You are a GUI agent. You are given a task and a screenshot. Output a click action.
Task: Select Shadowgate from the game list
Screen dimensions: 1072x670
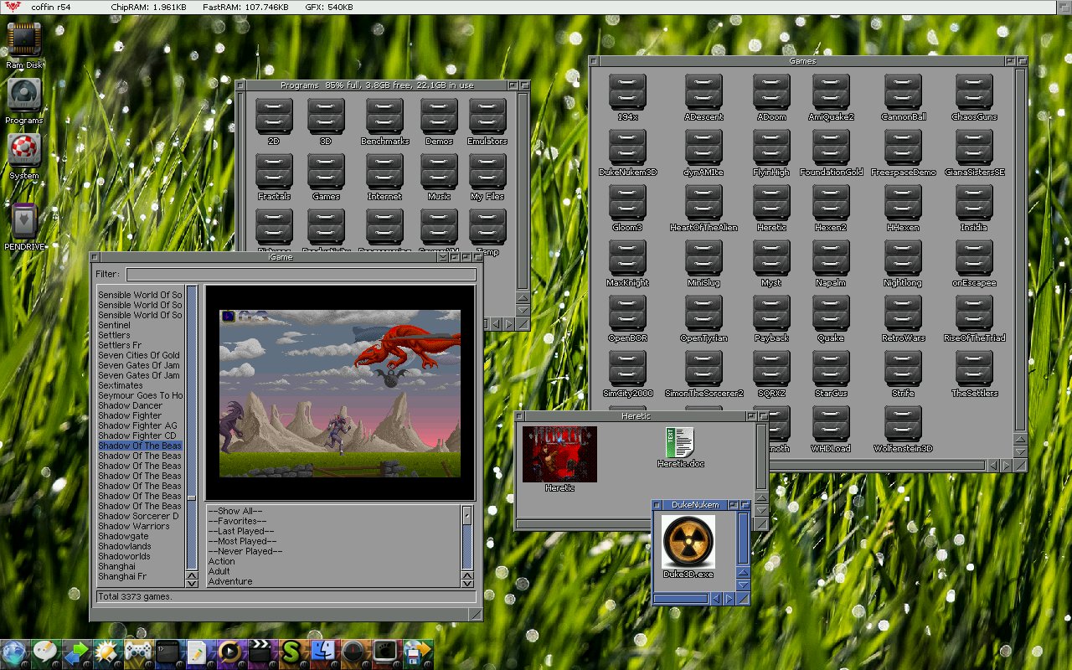coord(123,536)
